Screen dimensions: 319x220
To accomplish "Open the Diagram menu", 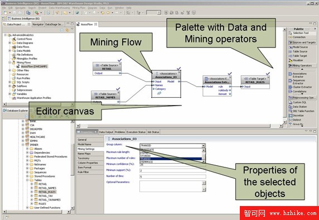I will click(93, 8).
